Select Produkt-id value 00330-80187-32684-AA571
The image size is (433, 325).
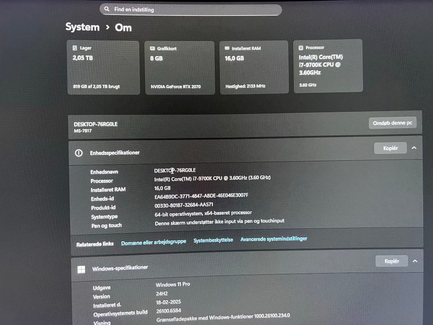pyautogui.click(x=184, y=205)
